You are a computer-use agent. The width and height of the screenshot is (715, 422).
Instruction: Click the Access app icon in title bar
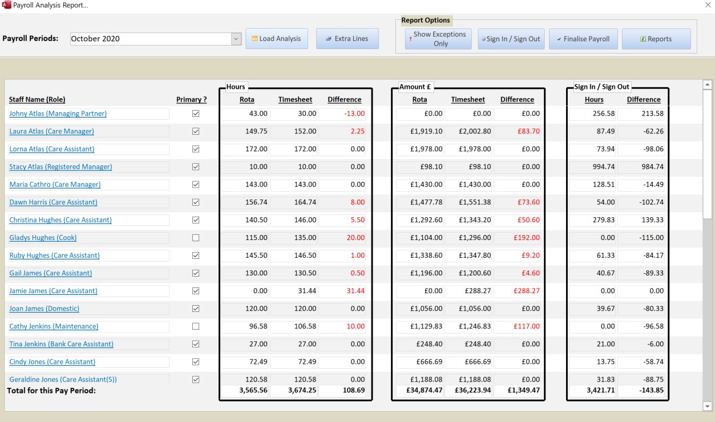[6, 5]
